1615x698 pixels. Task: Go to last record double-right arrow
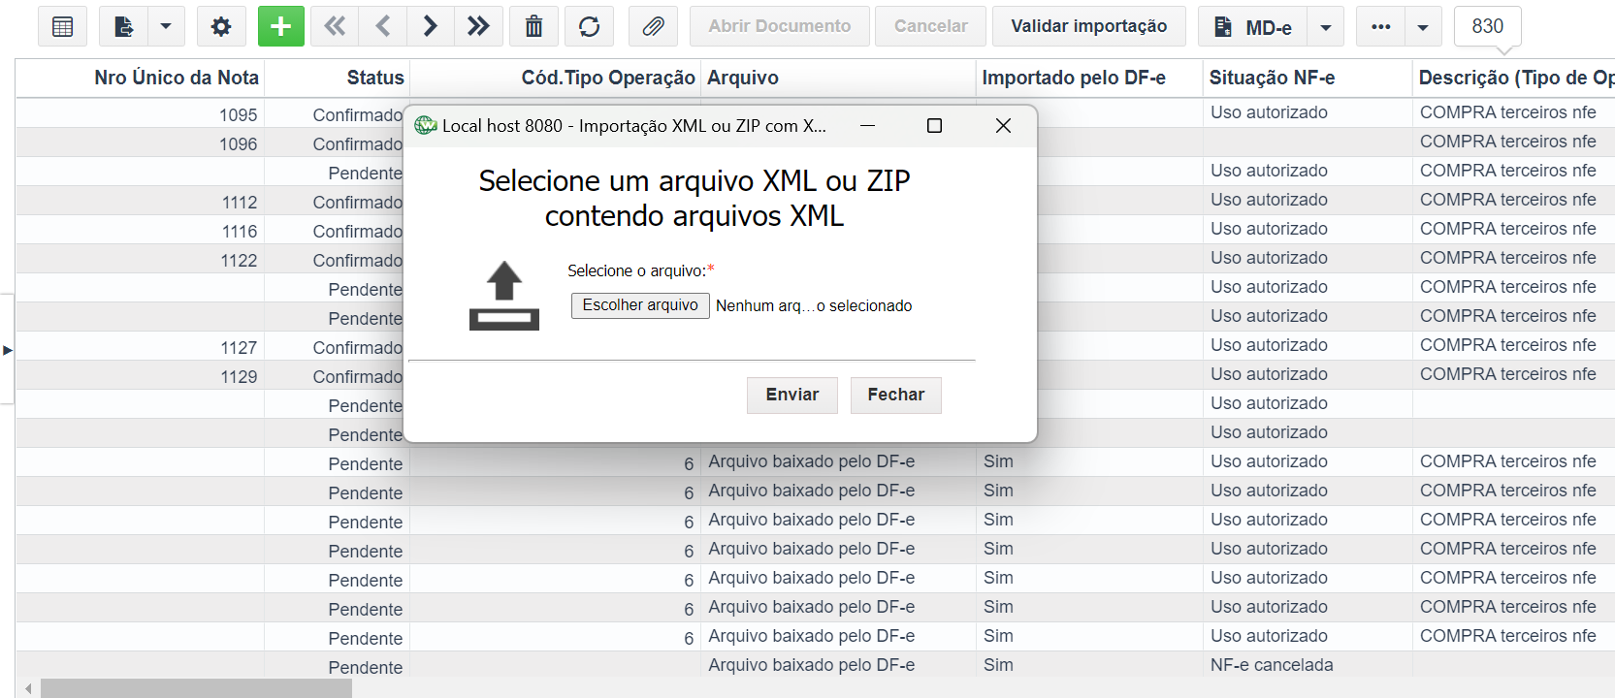tap(478, 26)
